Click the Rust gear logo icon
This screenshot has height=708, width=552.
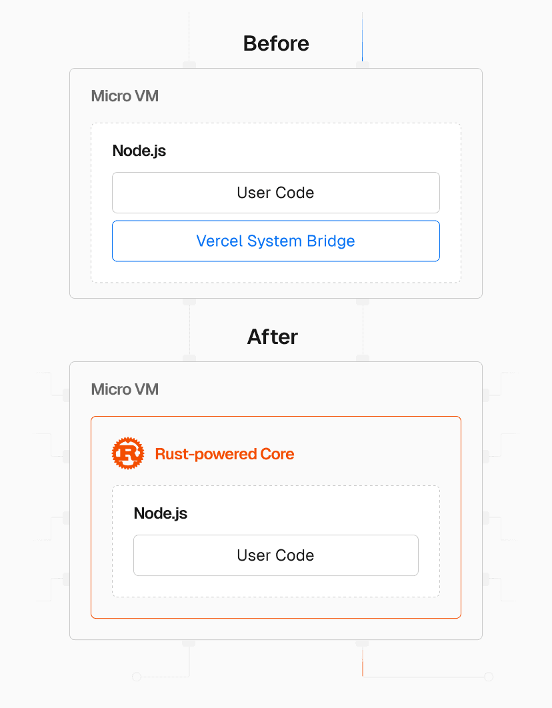[128, 454]
